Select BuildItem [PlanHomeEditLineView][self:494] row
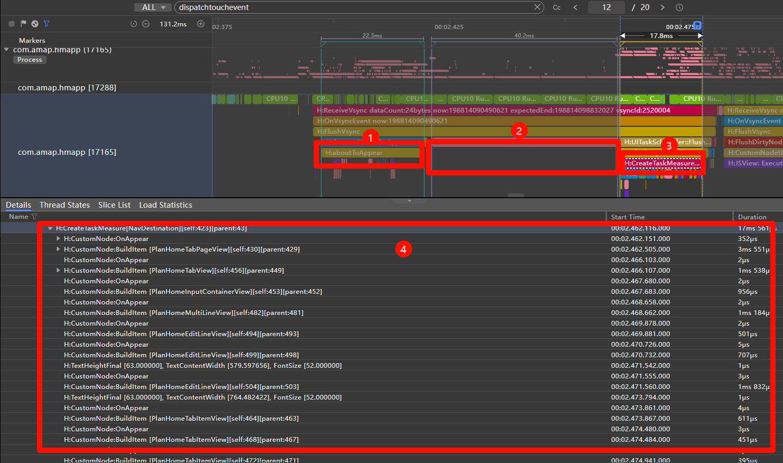The image size is (783, 463). (x=392, y=334)
